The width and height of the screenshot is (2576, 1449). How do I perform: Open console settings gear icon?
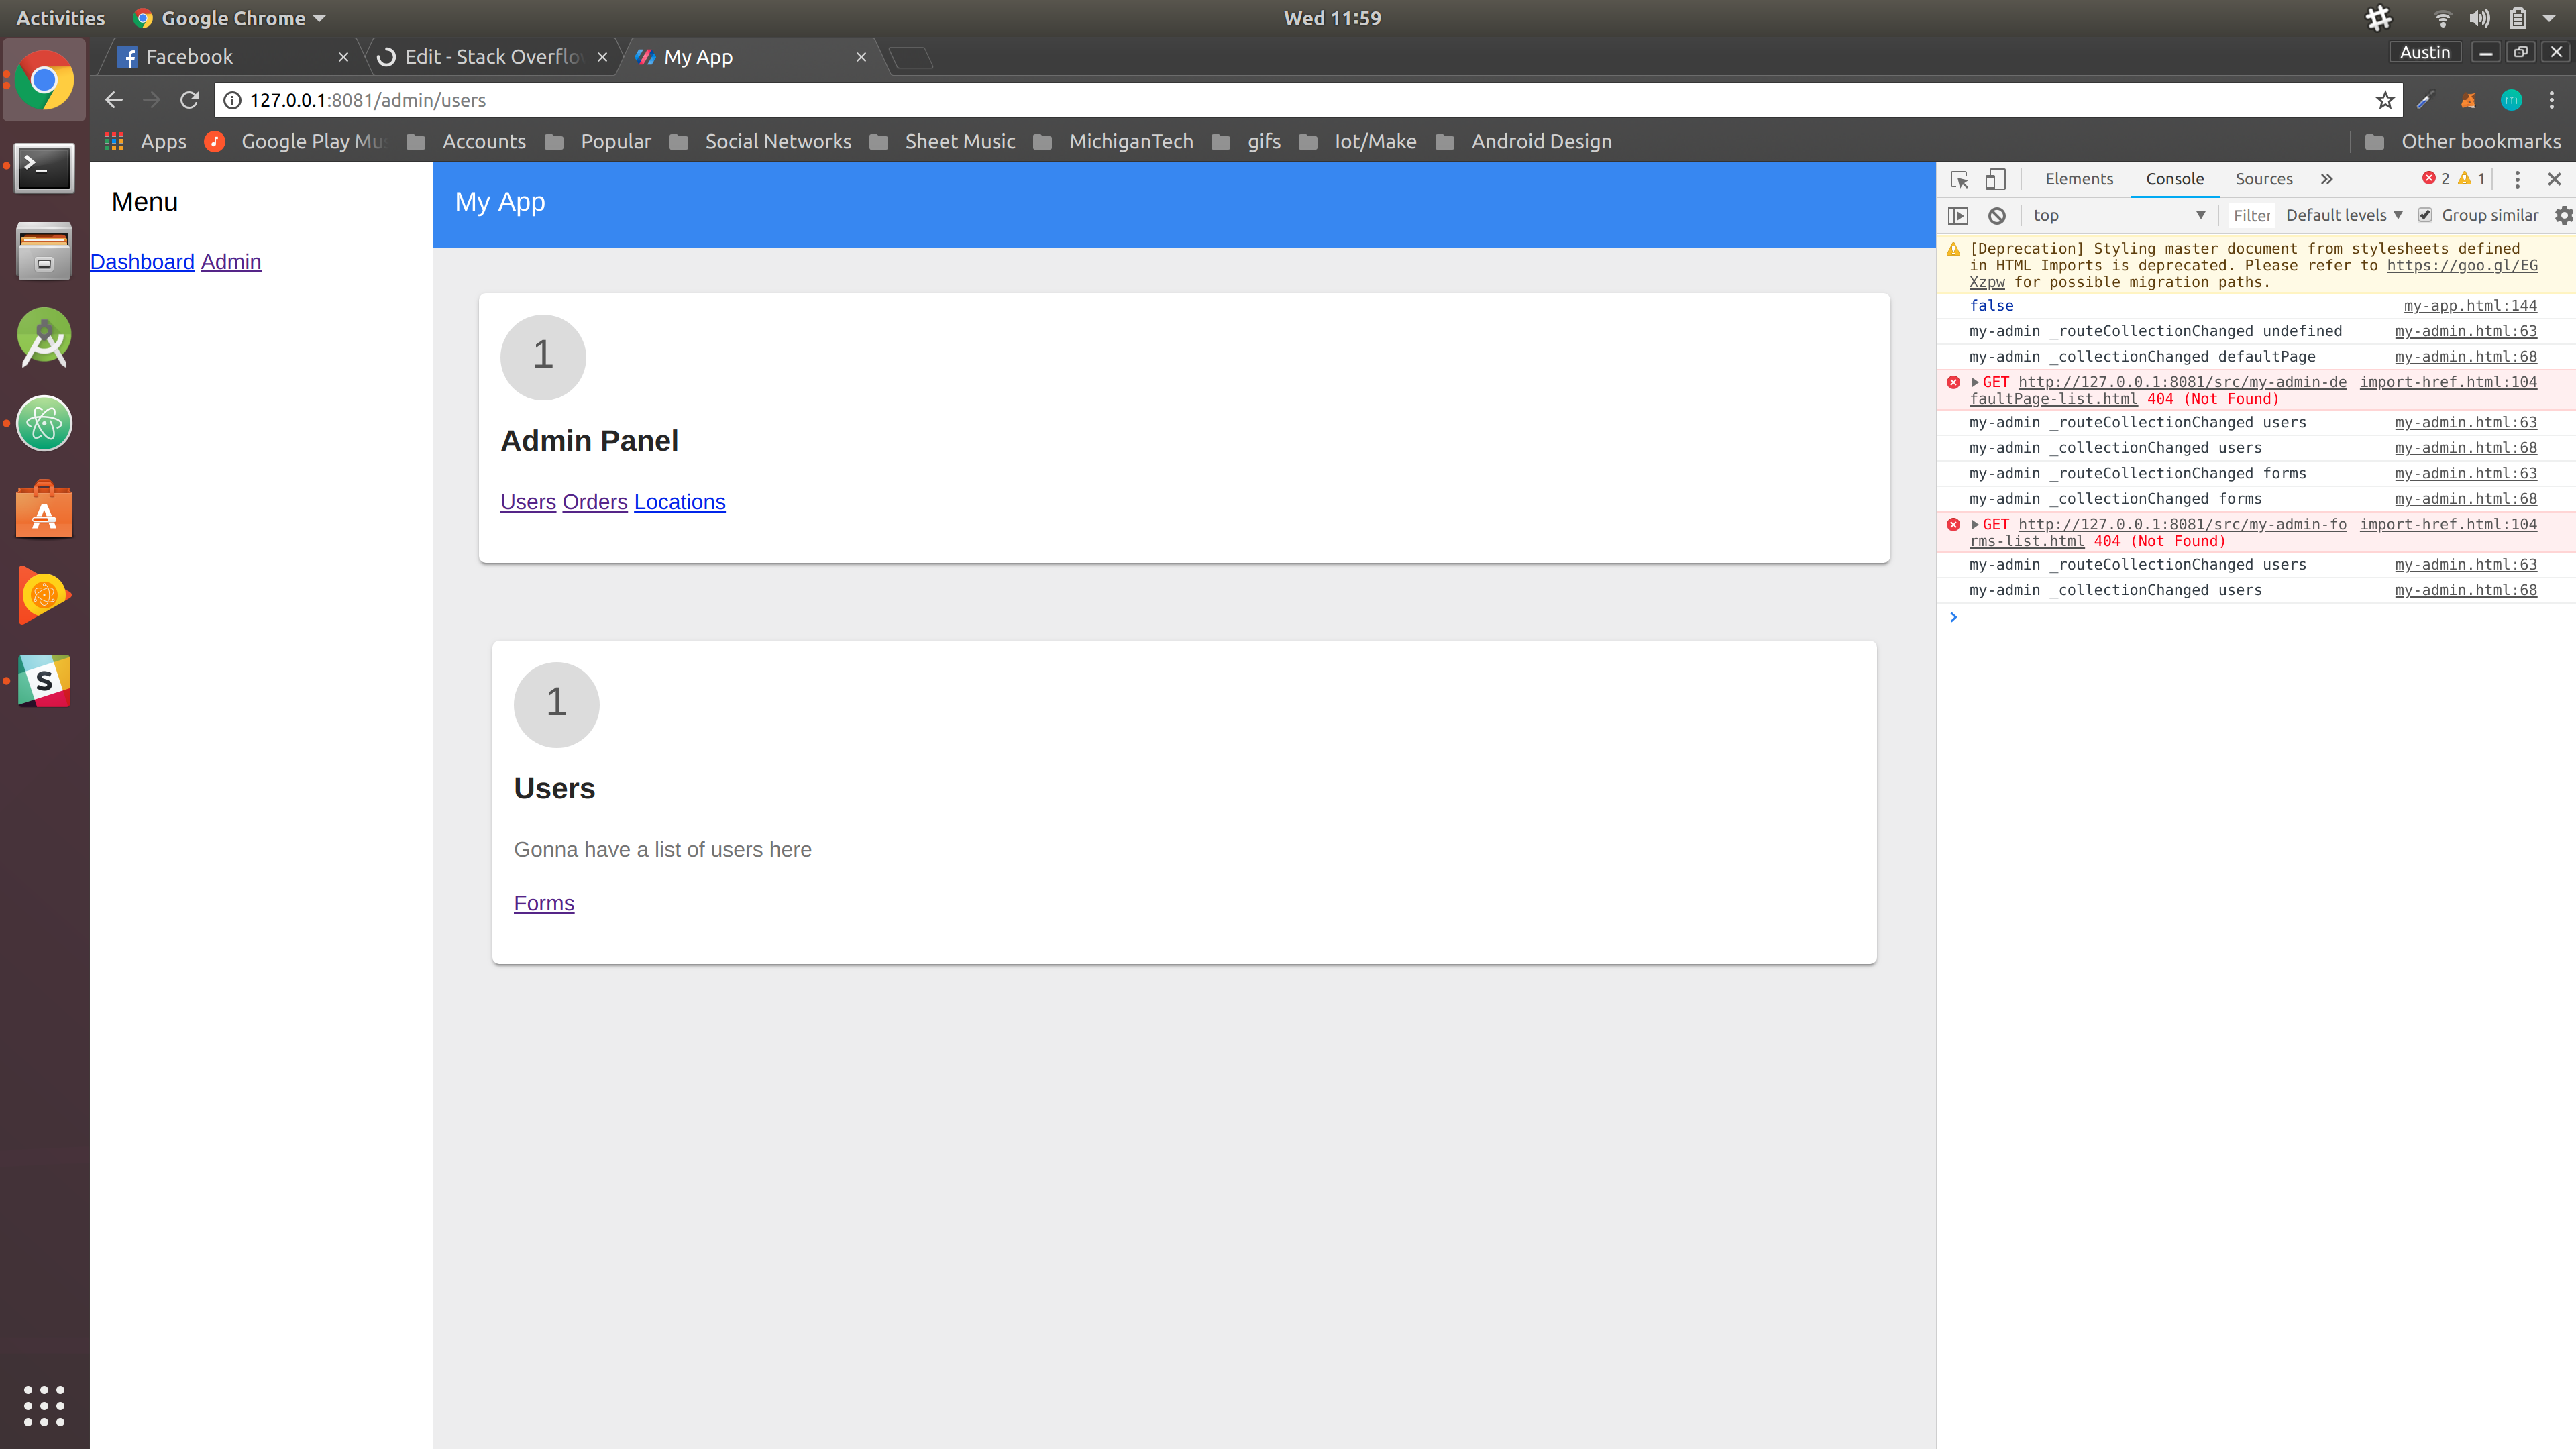[x=2563, y=215]
